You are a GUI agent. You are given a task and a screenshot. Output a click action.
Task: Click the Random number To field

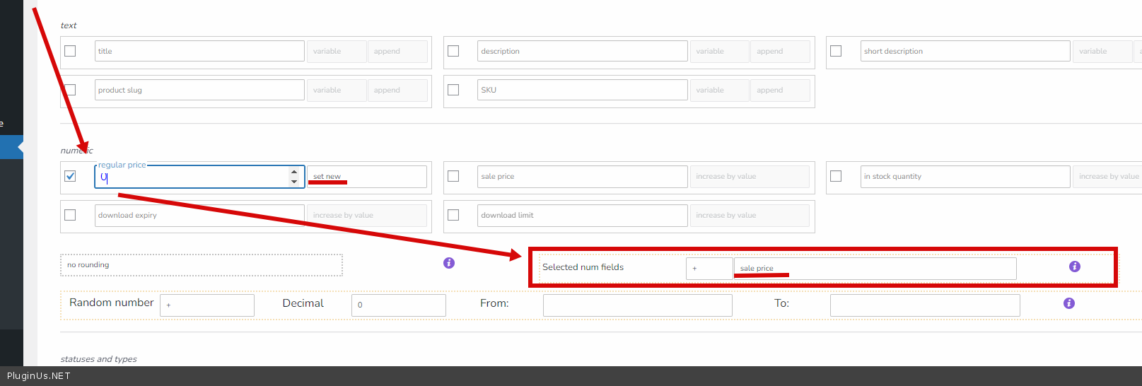click(x=924, y=305)
